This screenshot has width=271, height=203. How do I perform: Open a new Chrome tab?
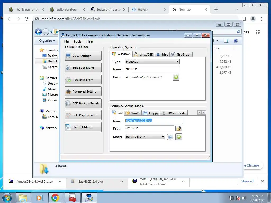[216, 10]
